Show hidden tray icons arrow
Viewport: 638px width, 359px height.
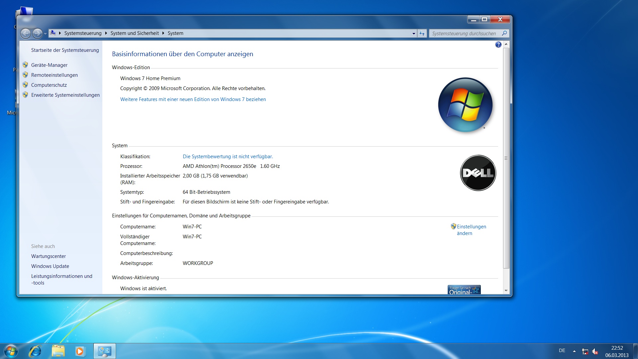pyautogui.click(x=574, y=351)
